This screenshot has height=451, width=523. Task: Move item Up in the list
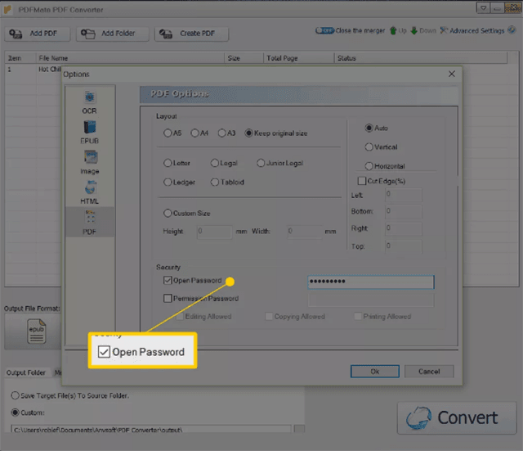[398, 31]
